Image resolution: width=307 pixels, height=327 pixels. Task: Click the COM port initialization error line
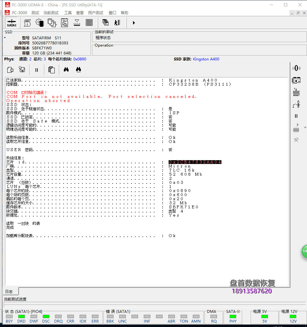pyautogui.click(x=27, y=93)
